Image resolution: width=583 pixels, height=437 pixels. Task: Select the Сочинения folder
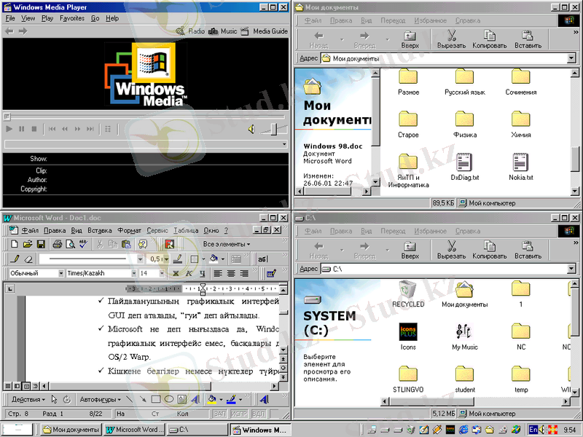[x=521, y=82]
